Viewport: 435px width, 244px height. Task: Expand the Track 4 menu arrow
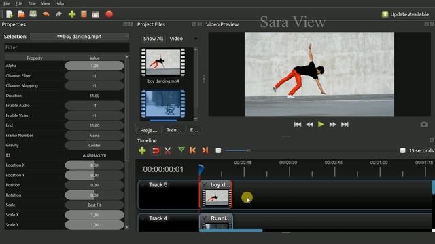pos(143,218)
